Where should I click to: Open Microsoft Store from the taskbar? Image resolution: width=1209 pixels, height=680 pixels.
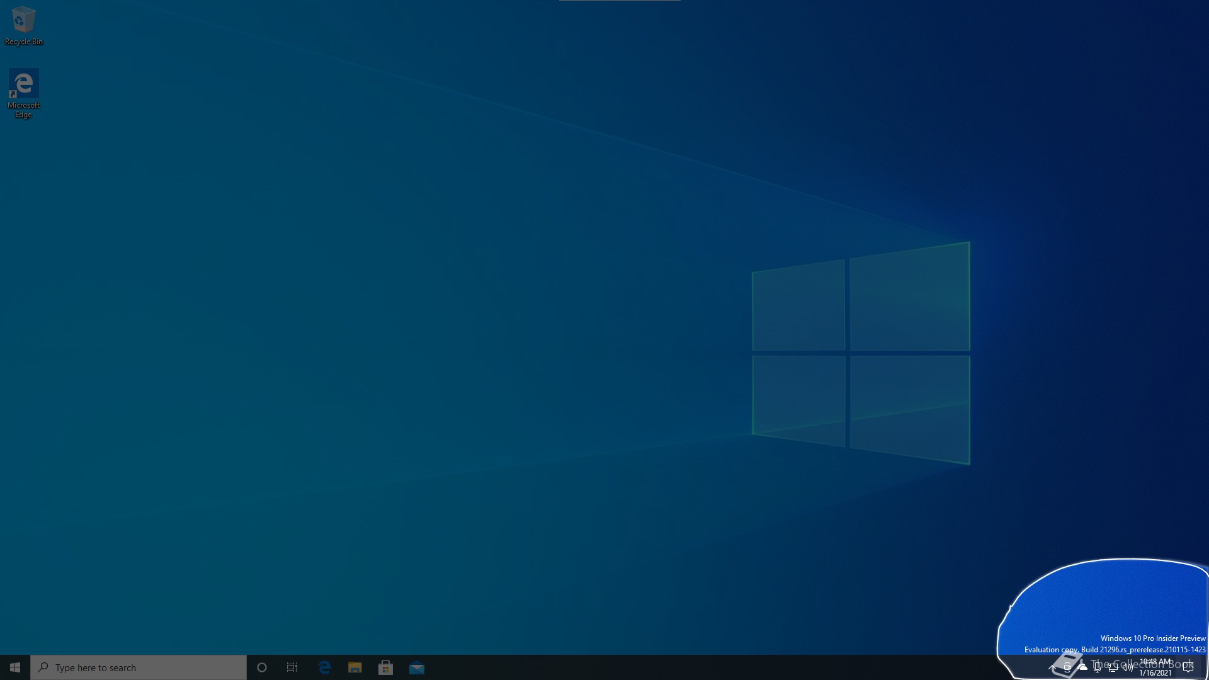click(385, 667)
